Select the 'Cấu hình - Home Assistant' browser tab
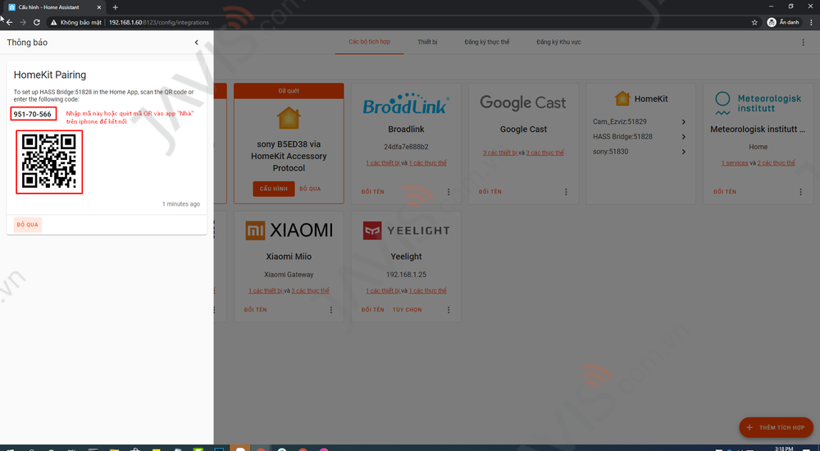The image size is (820, 451). pyautogui.click(x=54, y=7)
